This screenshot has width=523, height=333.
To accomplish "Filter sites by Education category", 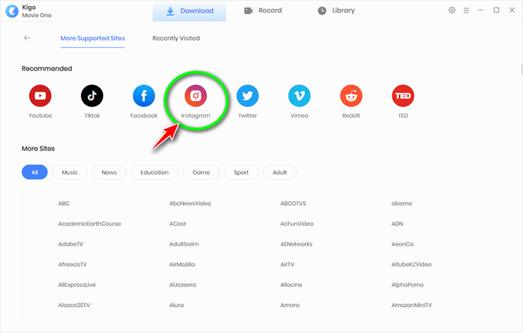I will pyautogui.click(x=154, y=172).
